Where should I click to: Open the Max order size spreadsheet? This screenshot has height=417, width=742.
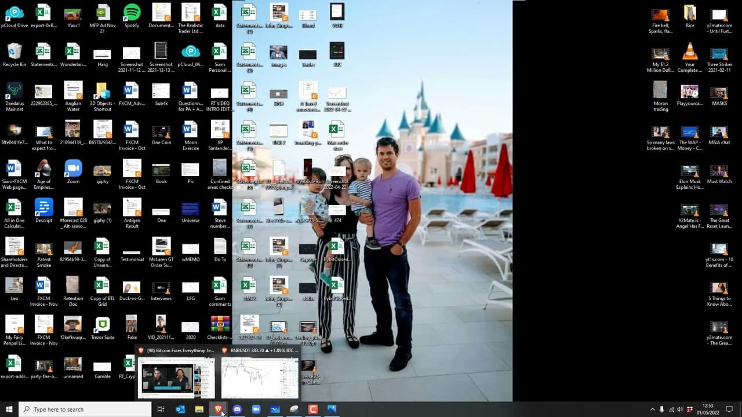[337, 136]
